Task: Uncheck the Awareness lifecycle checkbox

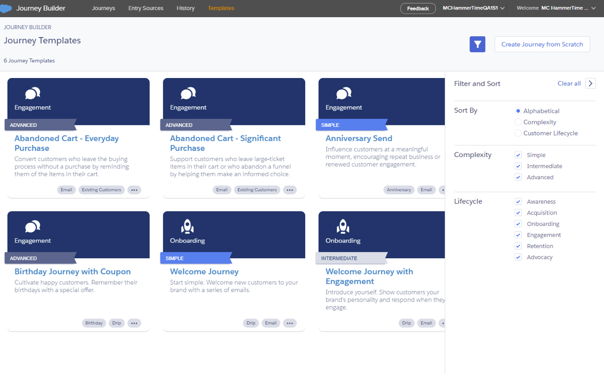Action: pyautogui.click(x=518, y=202)
